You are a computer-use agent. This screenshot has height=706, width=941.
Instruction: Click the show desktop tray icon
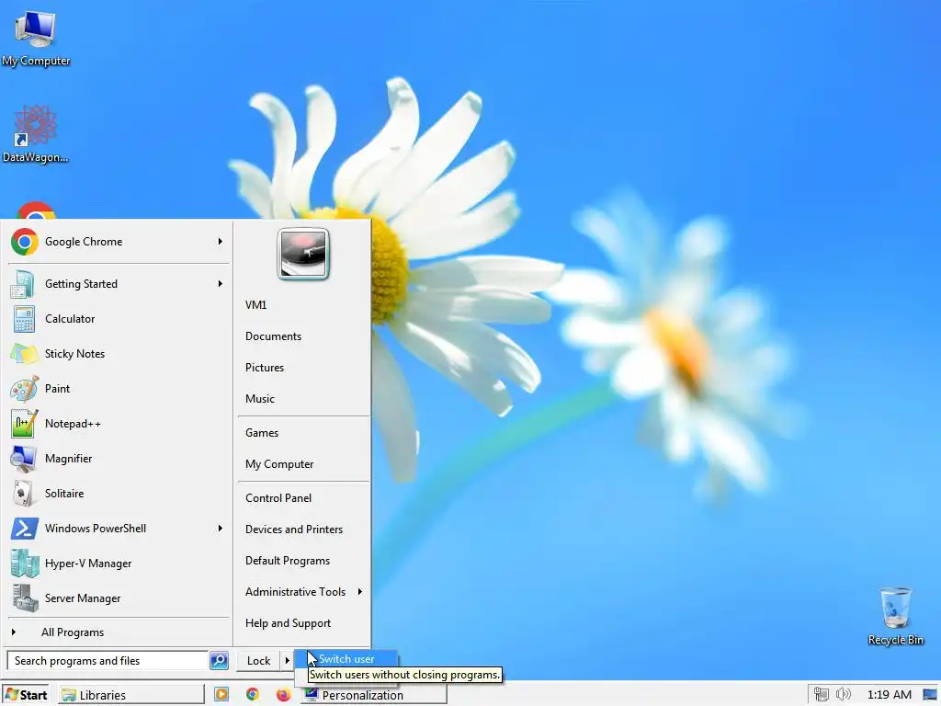(930, 695)
